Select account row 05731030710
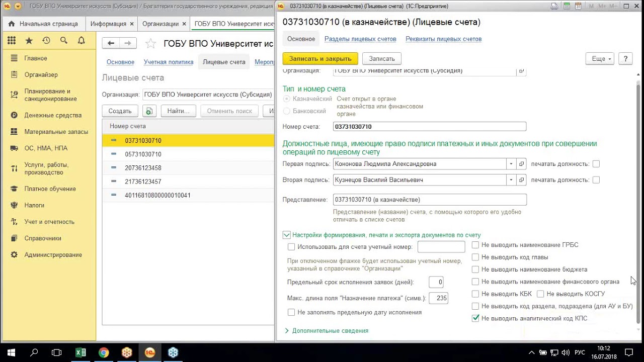The width and height of the screenshot is (644, 362). (x=188, y=154)
